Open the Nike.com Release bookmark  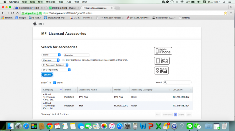click(112, 18)
